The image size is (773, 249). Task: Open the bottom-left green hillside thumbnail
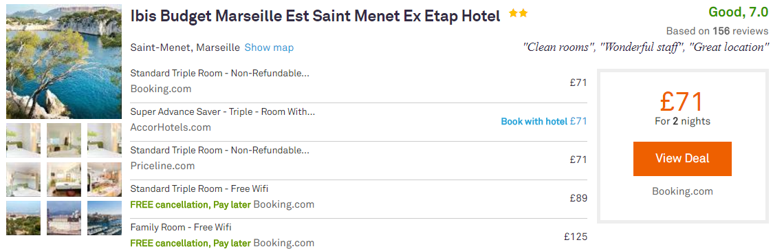pos(23,218)
